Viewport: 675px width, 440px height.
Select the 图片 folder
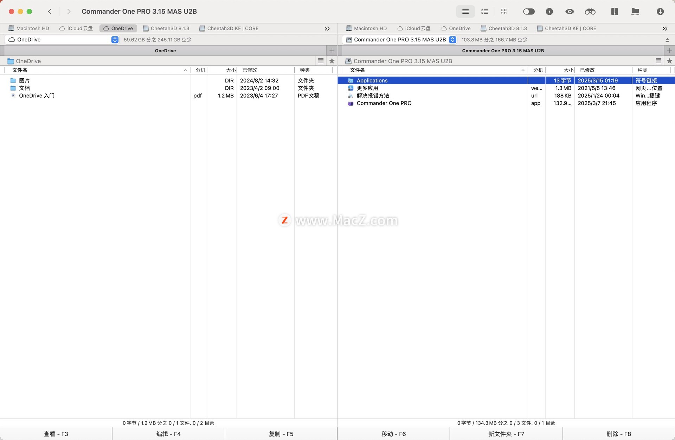169,80
